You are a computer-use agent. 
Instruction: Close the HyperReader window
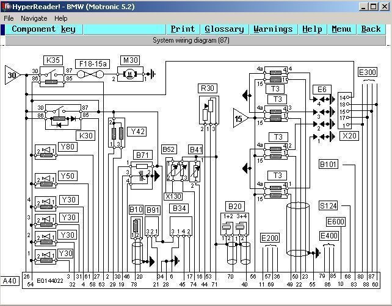384,7
